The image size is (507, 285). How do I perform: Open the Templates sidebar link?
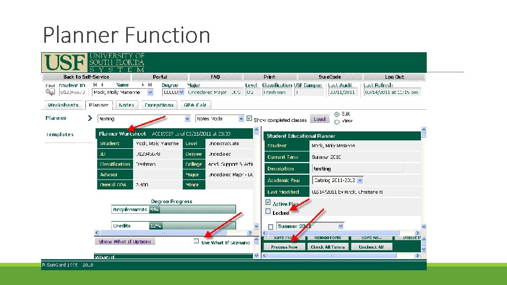60,135
